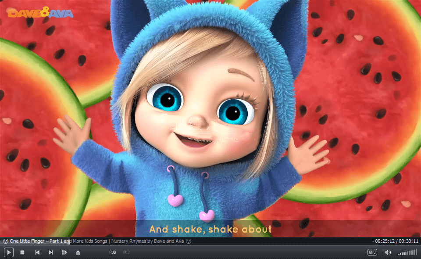The height and width of the screenshot is (259, 421).
Task: Mute the sound via speaker icon
Action: pyautogui.click(x=388, y=252)
